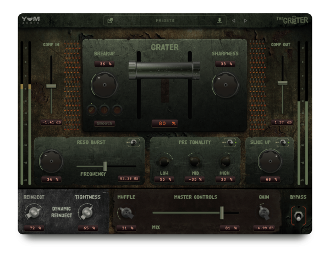Image resolution: width=330 pixels, height=253 pixels.
Task: Click the -1.41 dB Comp In value
Action: coord(51,122)
